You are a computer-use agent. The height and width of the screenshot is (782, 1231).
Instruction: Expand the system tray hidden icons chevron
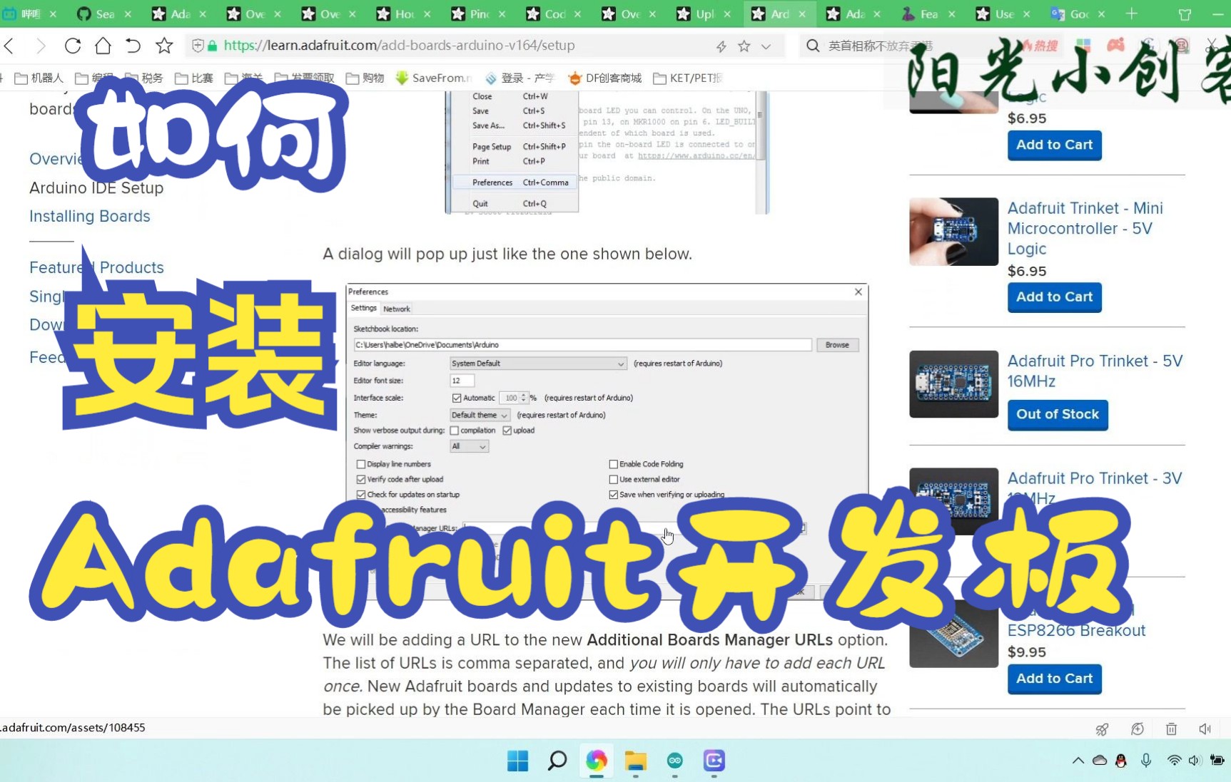[x=1078, y=761]
